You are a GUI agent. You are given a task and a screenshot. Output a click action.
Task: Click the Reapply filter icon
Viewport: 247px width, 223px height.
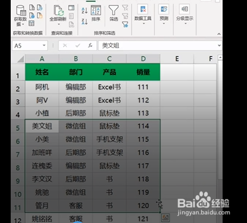coord(125,16)
